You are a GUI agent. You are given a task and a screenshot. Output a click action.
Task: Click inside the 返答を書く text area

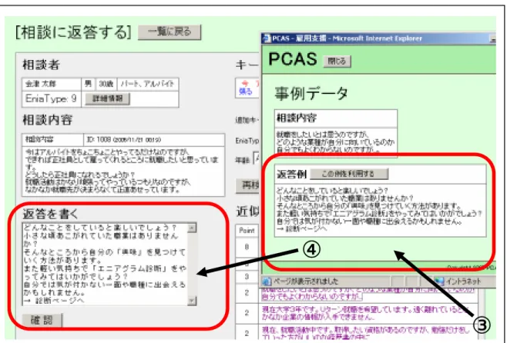[105, 264]
